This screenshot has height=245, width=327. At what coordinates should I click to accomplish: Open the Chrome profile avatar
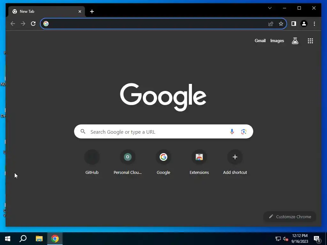point(304,24)
